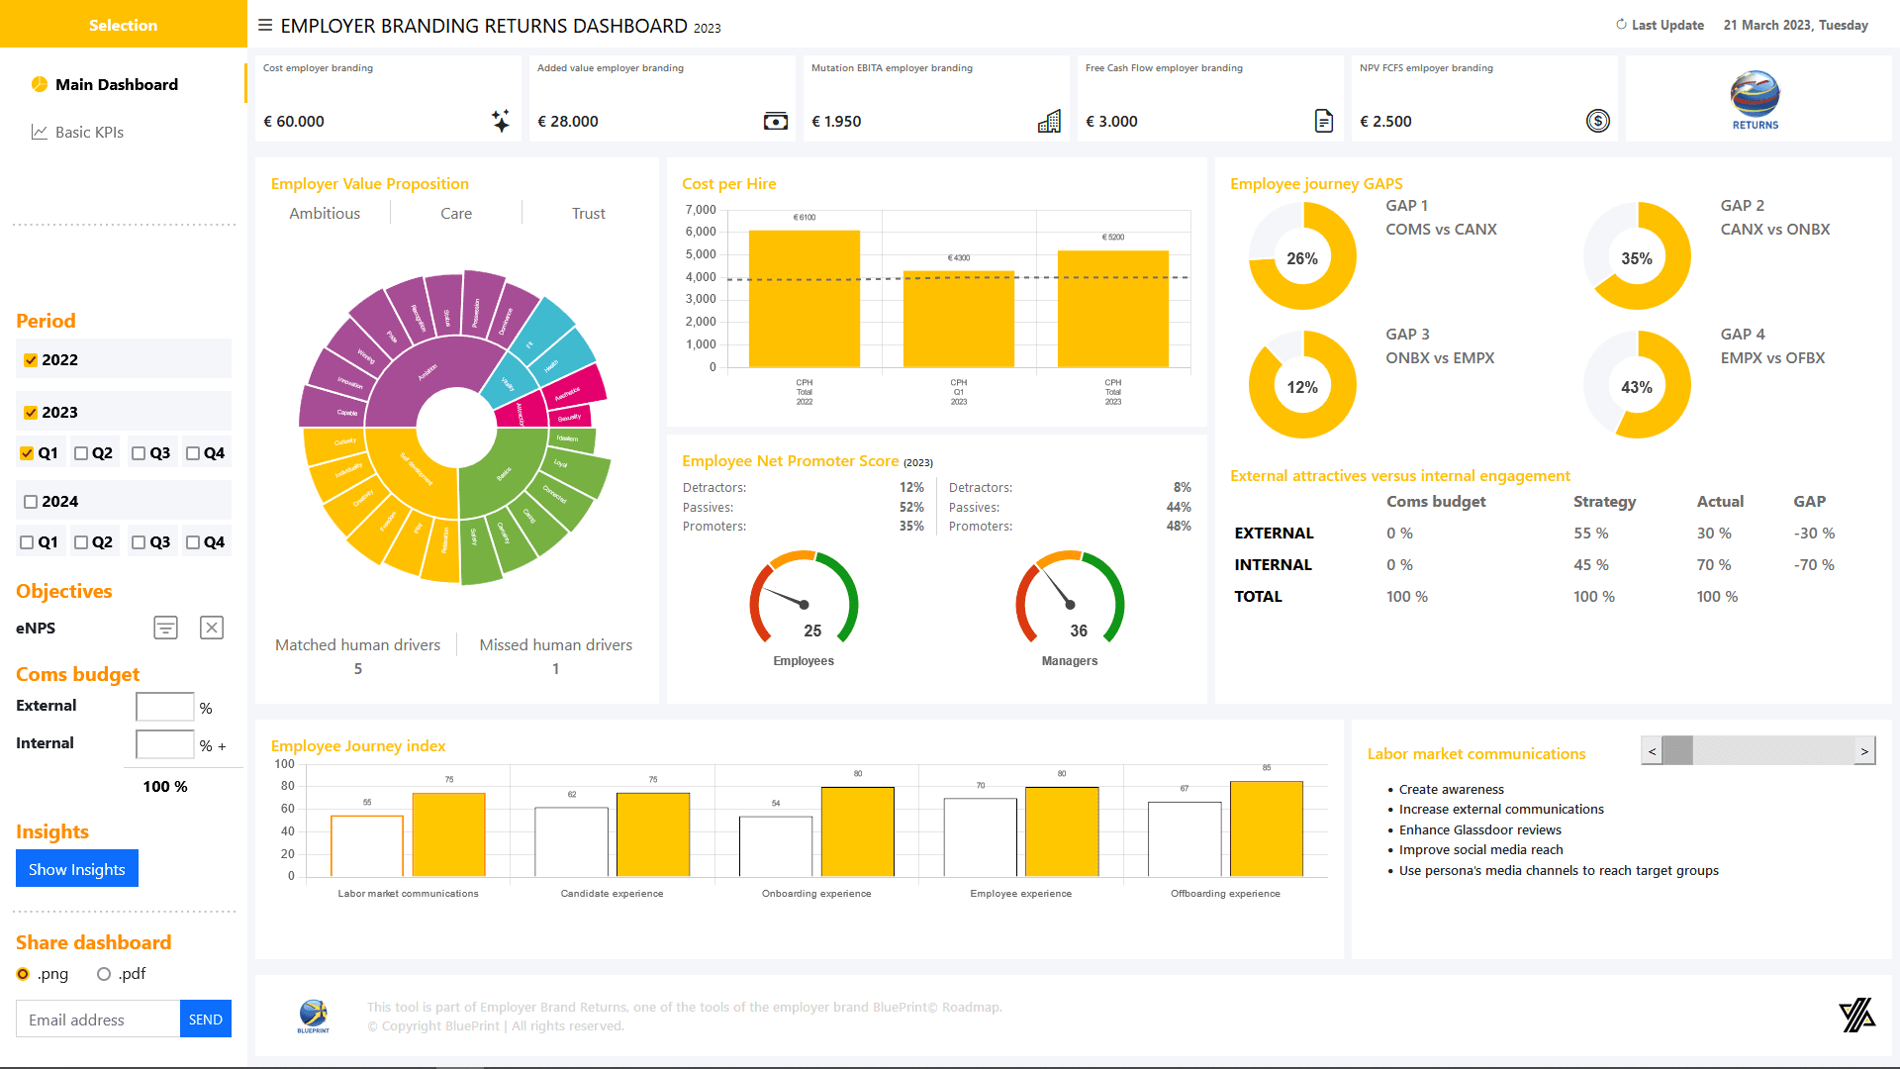The width and height of the screenshot is (1900, 1069).
Task: Open the hamburger menu beside the dashboard title
Action: pos(265,25)
